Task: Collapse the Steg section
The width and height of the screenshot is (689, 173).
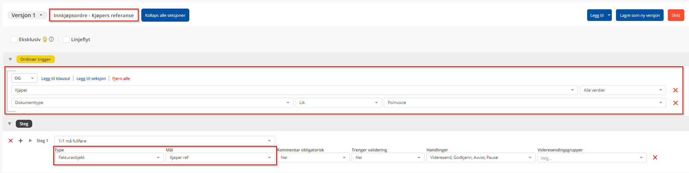Action: 10,124
